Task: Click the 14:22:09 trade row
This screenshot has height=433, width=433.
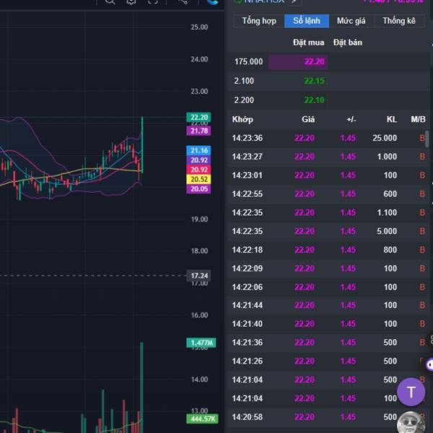Action: [x=328, y=268]
